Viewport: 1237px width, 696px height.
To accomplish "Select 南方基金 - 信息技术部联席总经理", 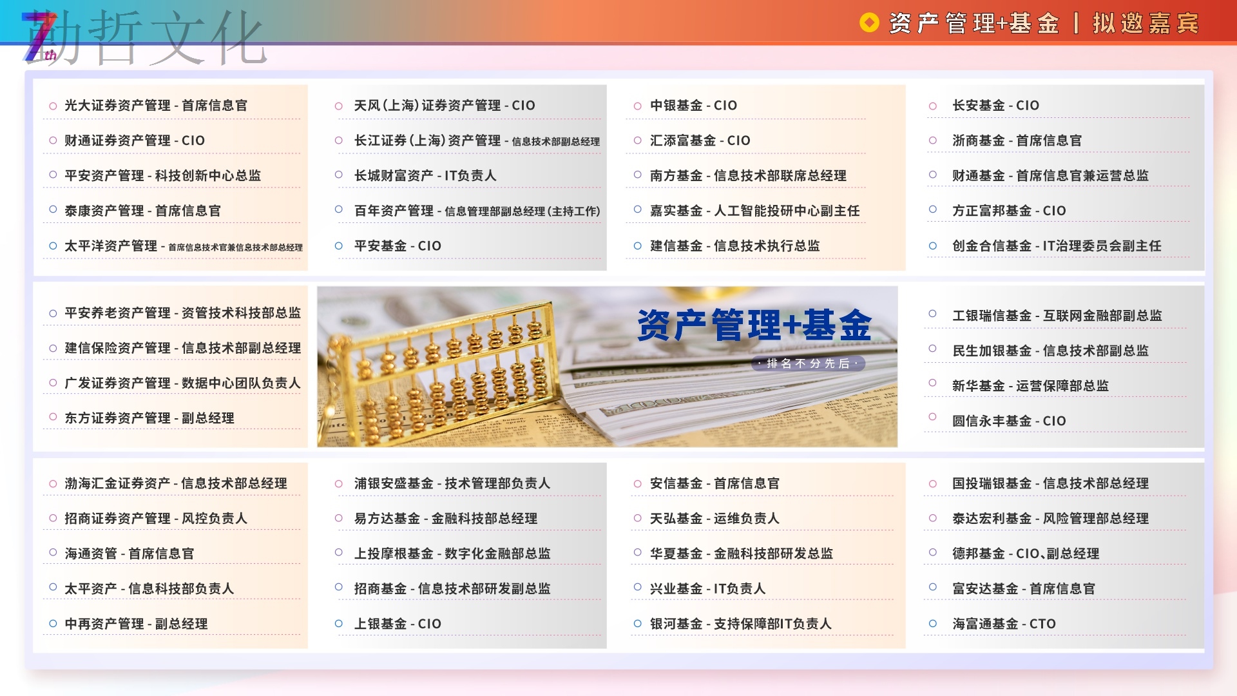I will coord(748,176).
